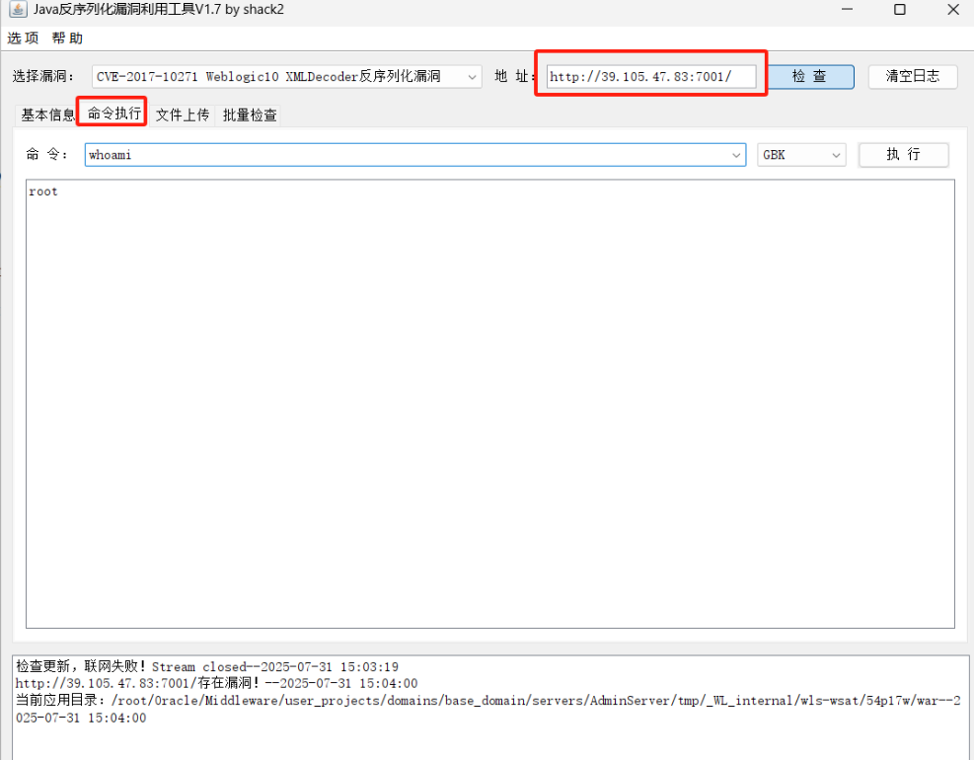Screen dimensions: 974x760
Task: Click the root output text
Action: point(42,191)
